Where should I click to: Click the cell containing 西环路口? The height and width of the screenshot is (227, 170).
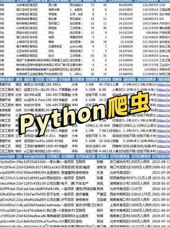point(54,23)
